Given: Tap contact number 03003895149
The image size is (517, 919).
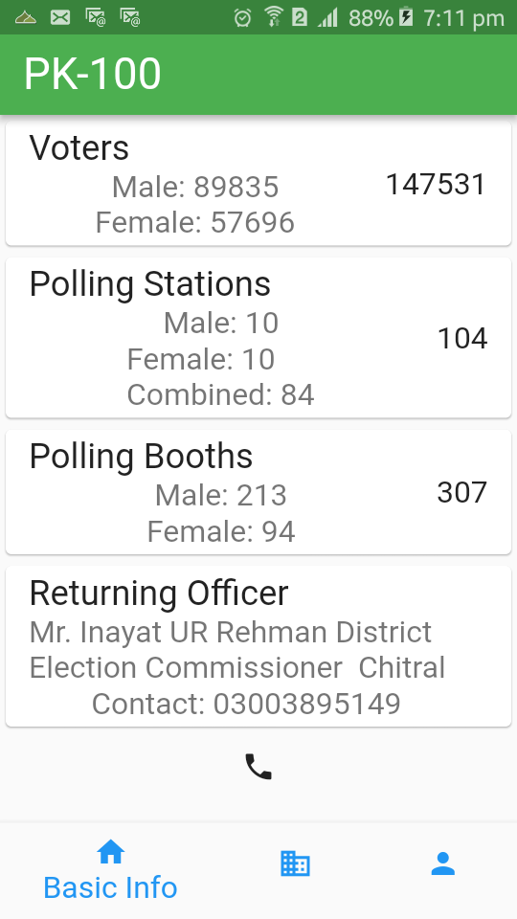Looking at the screenshot, I should [x=306, y=704].
